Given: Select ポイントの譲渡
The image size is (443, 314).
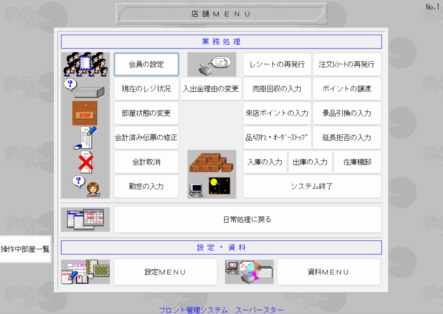Looking at the screenshot, I should pos(347,89).
